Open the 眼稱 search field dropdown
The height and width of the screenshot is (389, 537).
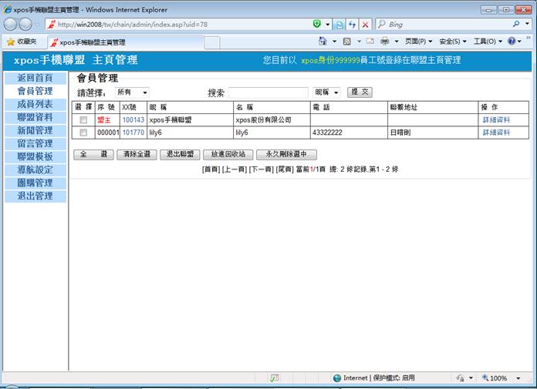(327, 92)
